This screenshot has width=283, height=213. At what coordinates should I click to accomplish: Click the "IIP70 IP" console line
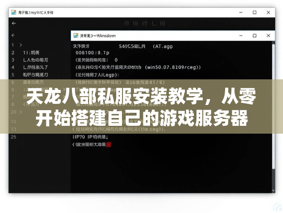(90, 137)
